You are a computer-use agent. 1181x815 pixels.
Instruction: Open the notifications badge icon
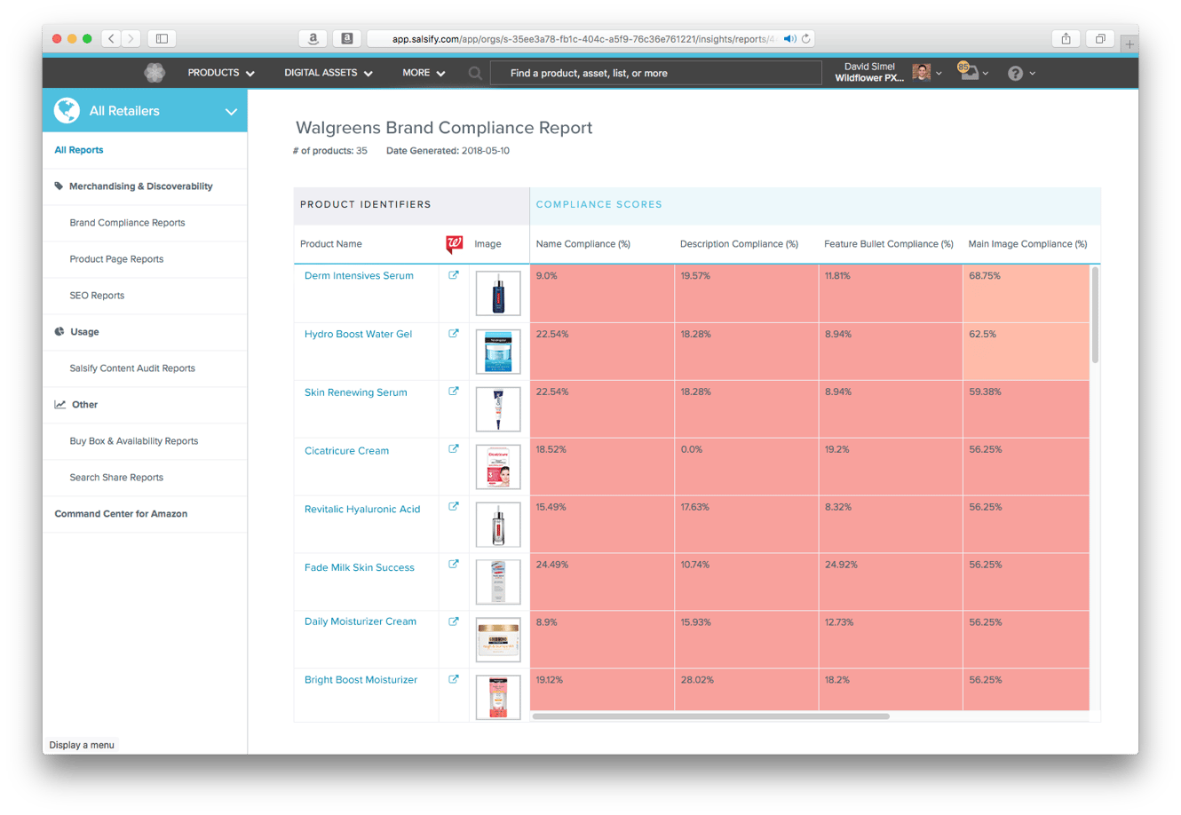click(x=967, y=71)
